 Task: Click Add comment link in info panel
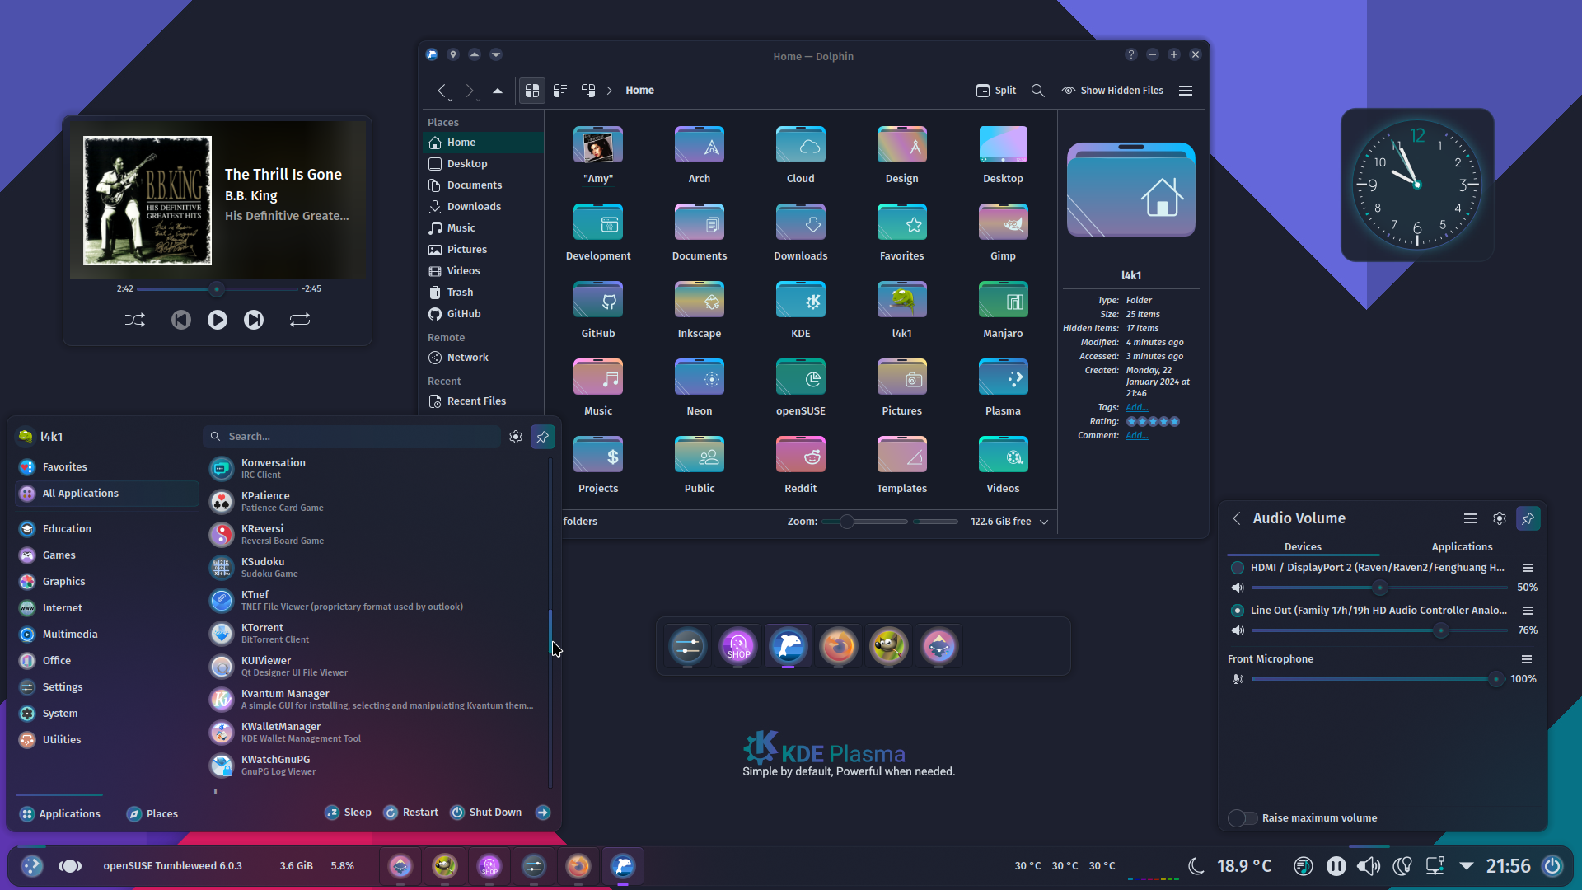1136,436
